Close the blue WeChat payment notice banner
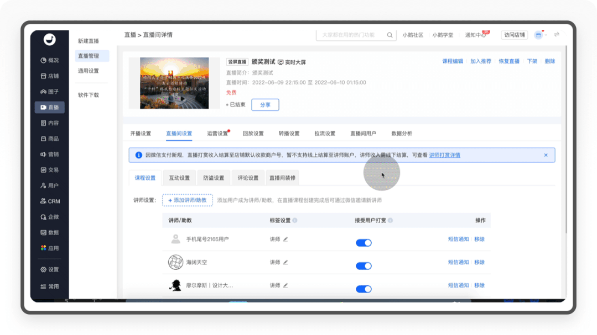The image size is (597, 335). point(546,155)
